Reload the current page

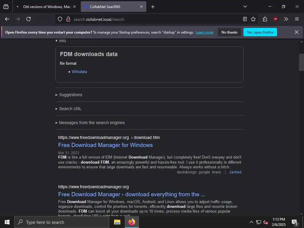[28, 19]
